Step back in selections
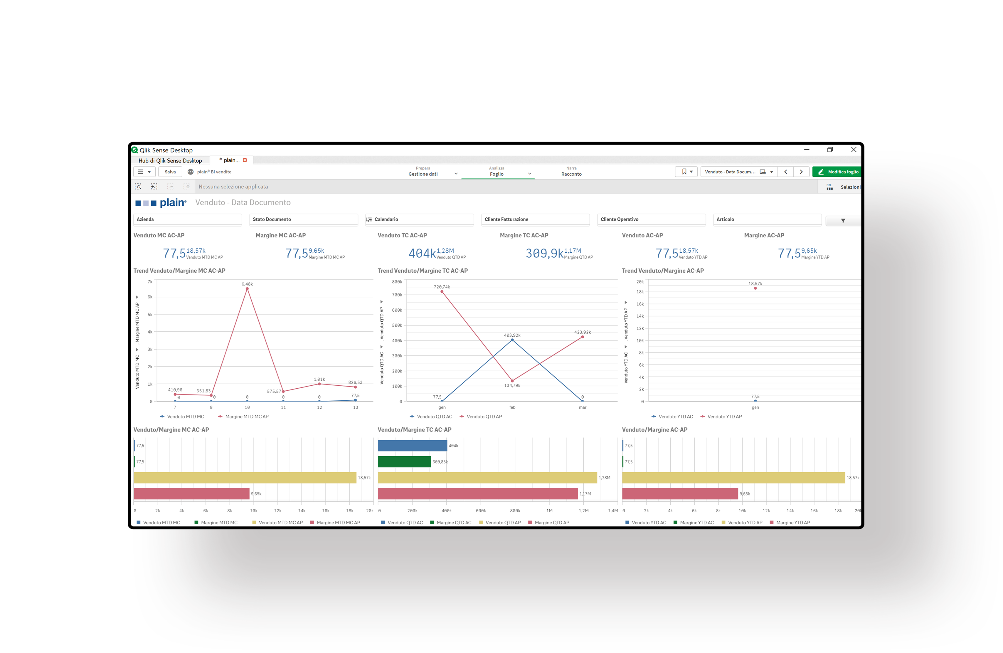1003x653 pixels. [x=154, y=187]
